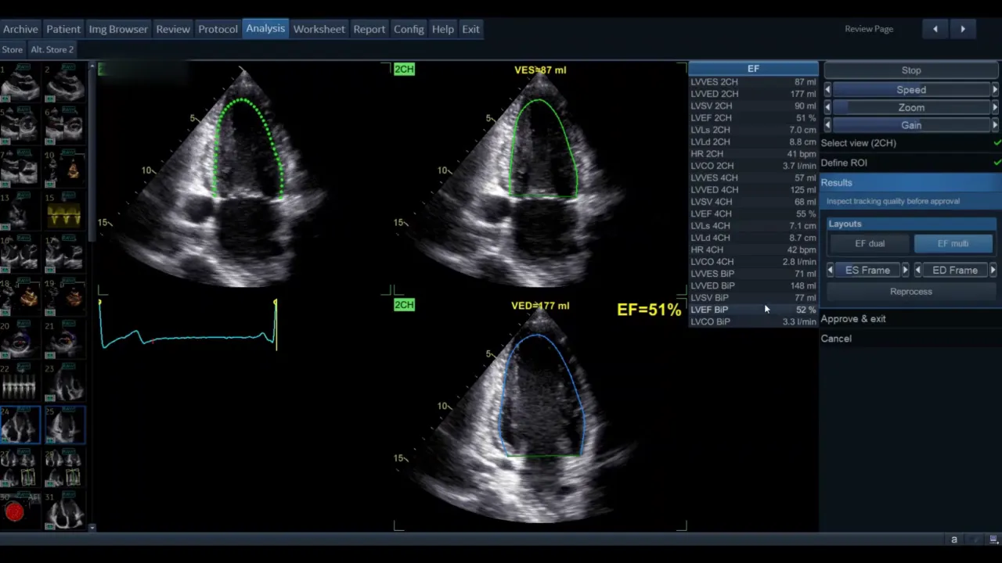
Task: Click Exit in top menu
Action: 470,29
